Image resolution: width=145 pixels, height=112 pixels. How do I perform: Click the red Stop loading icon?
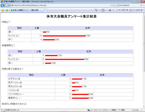pos(116,5)
